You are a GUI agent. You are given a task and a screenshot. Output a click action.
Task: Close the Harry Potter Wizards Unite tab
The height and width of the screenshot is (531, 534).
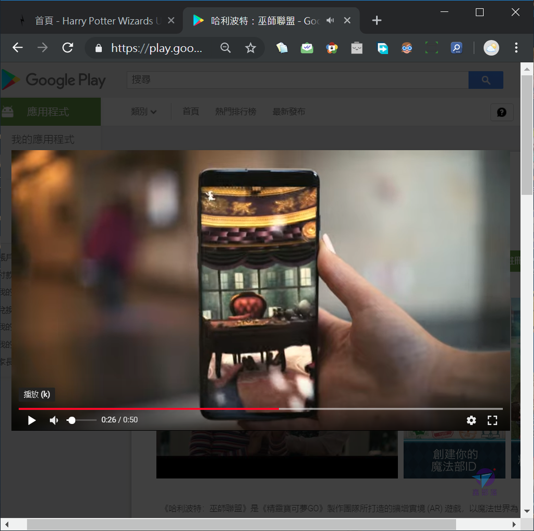(171, 20)
